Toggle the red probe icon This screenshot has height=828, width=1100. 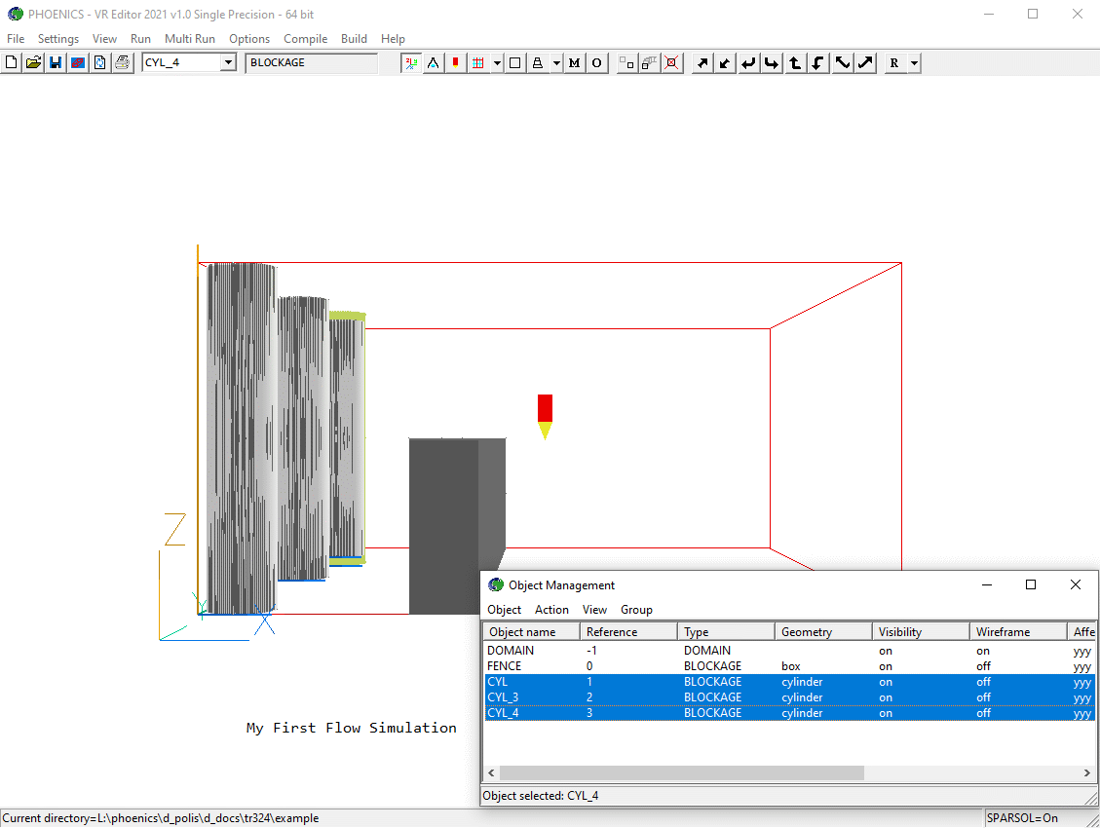pyautogui.click(x=455, y=63)
